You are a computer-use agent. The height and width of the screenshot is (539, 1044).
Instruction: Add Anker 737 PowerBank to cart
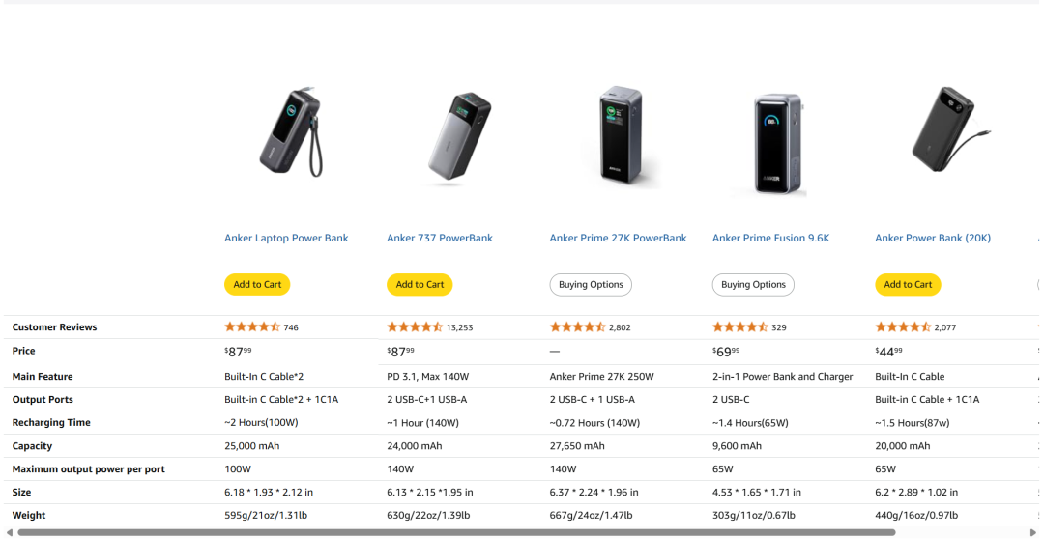coord(420,285)
